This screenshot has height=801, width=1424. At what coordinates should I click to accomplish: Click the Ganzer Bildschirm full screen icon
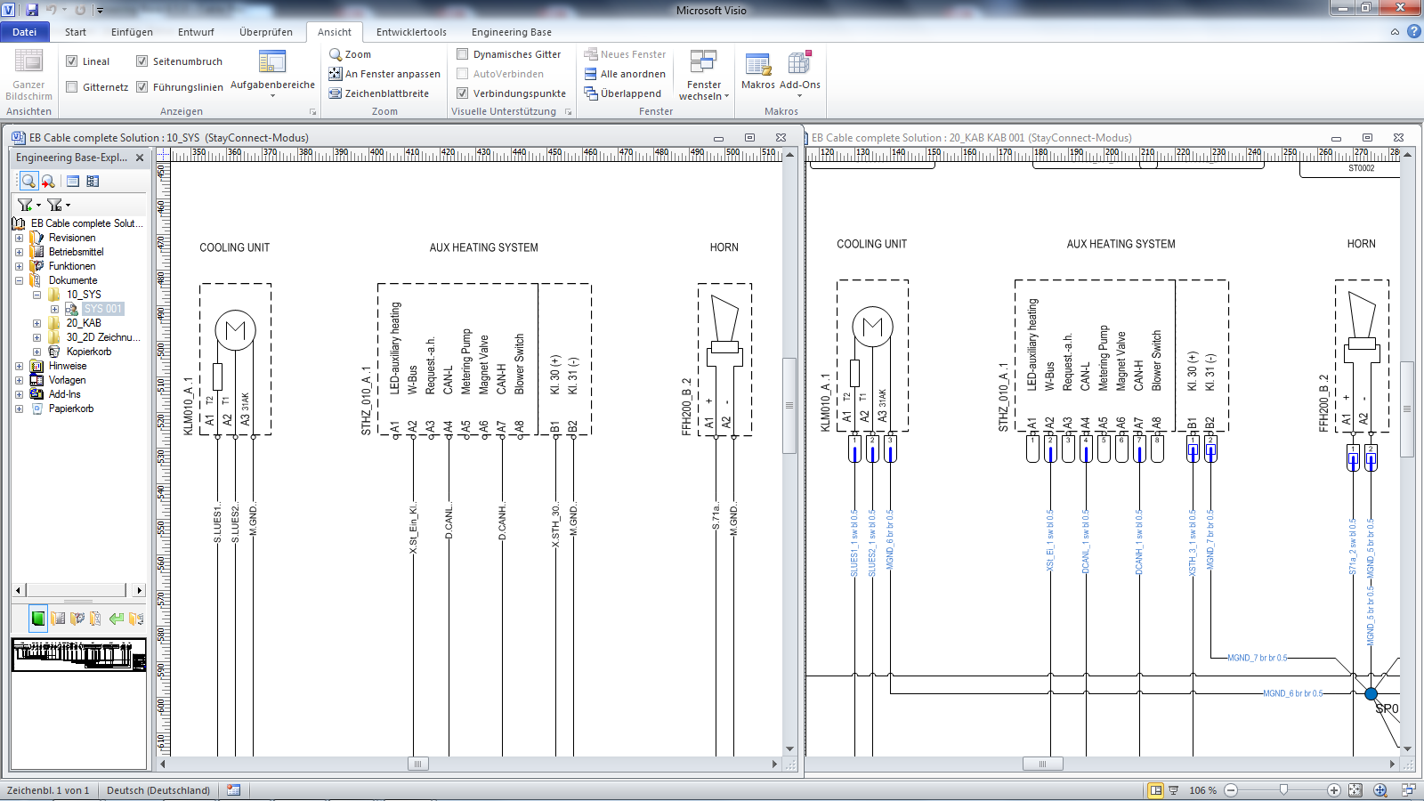(28, 62)
